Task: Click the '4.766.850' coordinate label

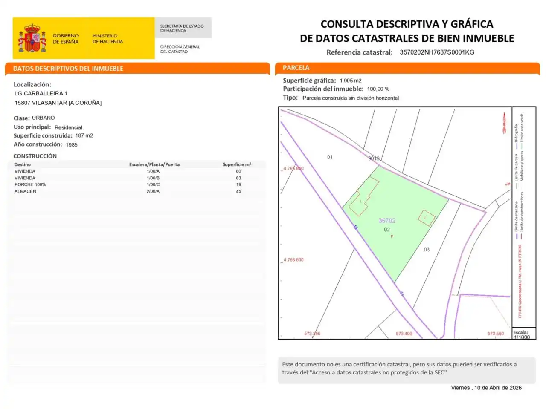Action: pos(293,168)
